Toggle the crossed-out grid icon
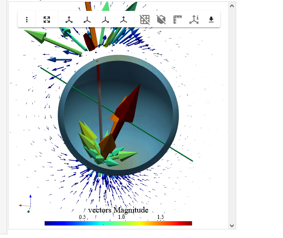Image resolution: width=283 pixels, height=238 pixels. [145, 20]
